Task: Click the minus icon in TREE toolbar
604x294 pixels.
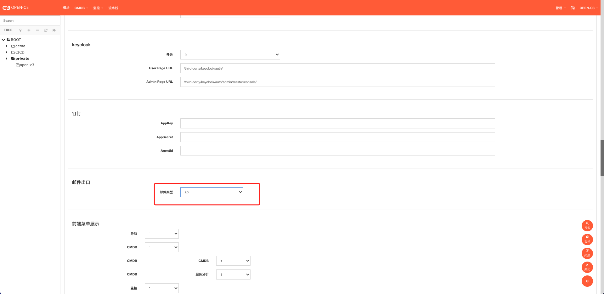Action: pyautogui.click(x=37, y=30)
